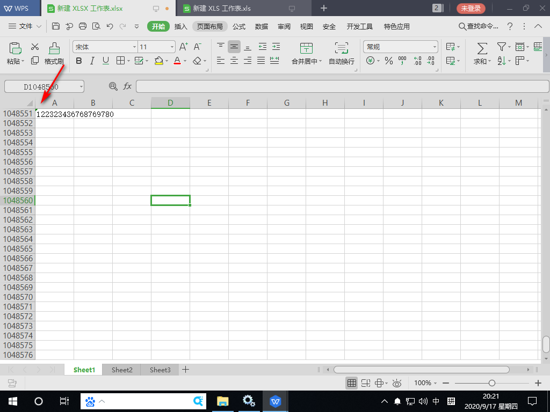The image size is (550, 412).
Task: Switch to Sheet2 tab
Action: 122,370
